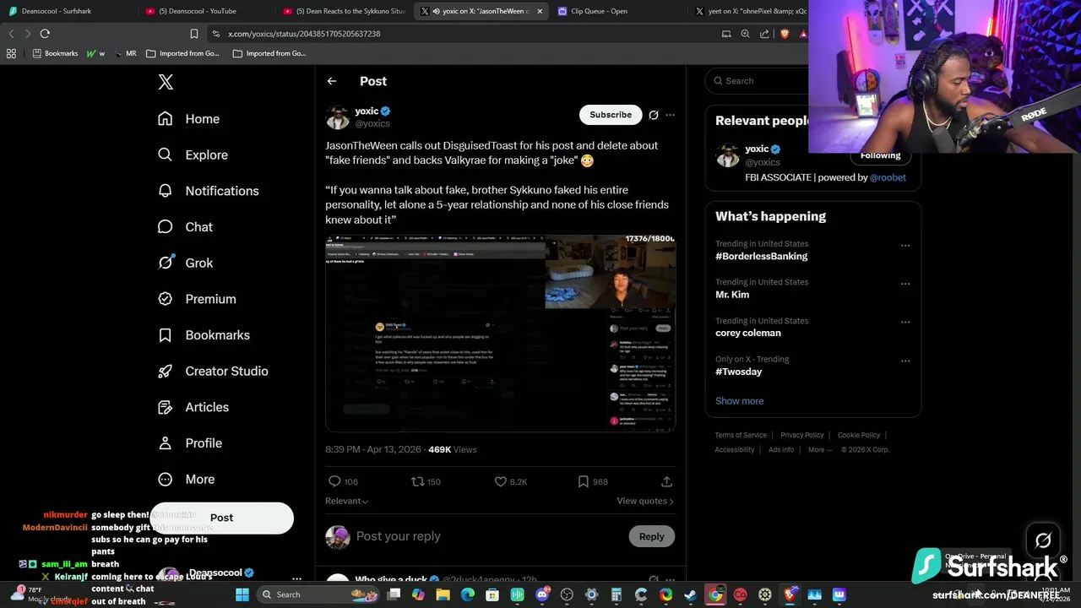Image resolution: width=1081 pixels, height=608 pixels.
Task: Click the share icon on the post
Action: pyautogui.click(x=666, y=481)
